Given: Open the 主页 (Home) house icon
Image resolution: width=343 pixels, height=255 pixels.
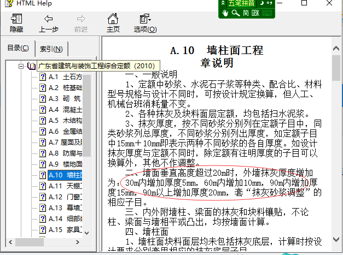Looking at the screenshot, I should [113, 19].
